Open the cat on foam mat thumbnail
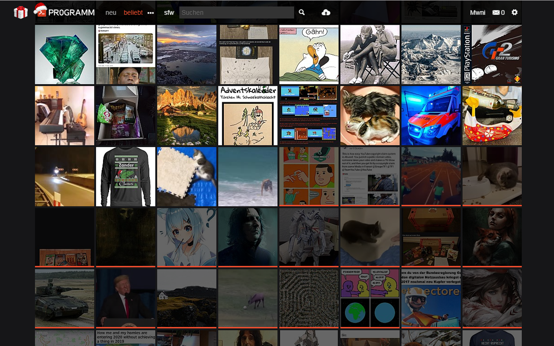 [187, 176]
